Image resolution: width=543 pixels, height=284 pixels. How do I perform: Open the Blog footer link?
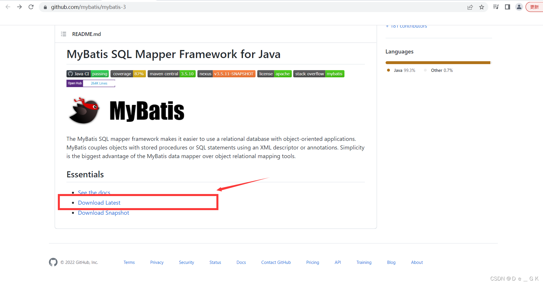[x=391, y=262]
